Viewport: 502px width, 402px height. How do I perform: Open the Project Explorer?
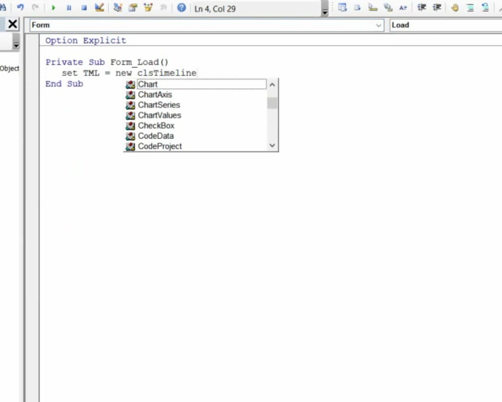click(118, 7)
